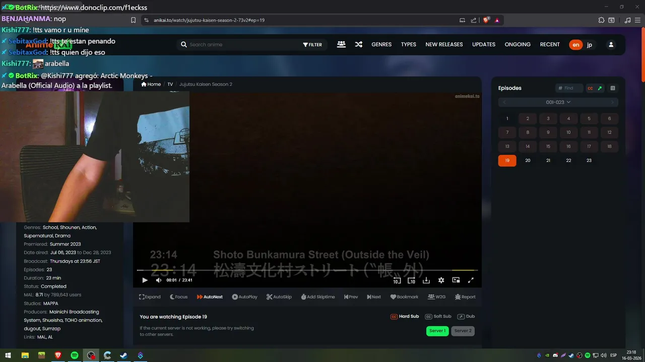Select the Soft Sub option
Image resolution: width=645 pixels, height=362 pixels.
pyautogui.click(x=438, y=316)
